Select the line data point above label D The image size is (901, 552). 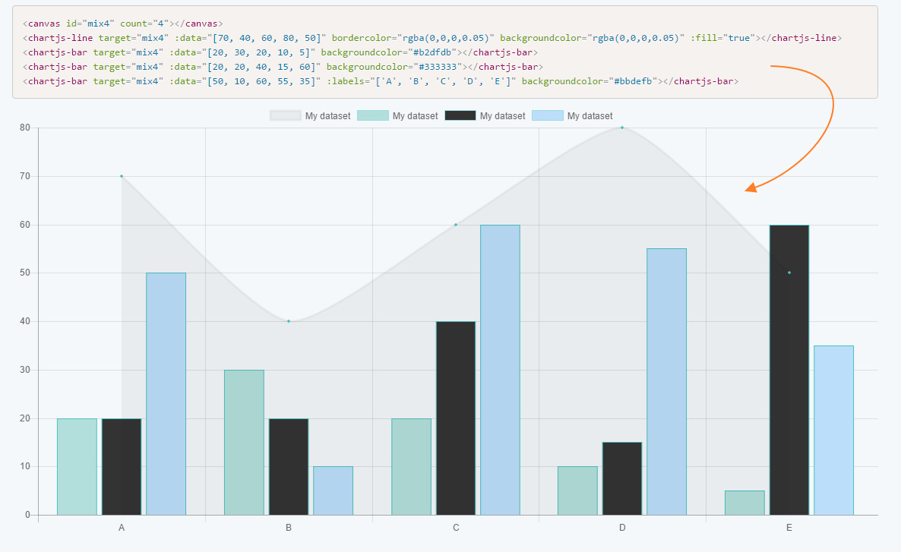pyautogui.click(x=623, y=128)
